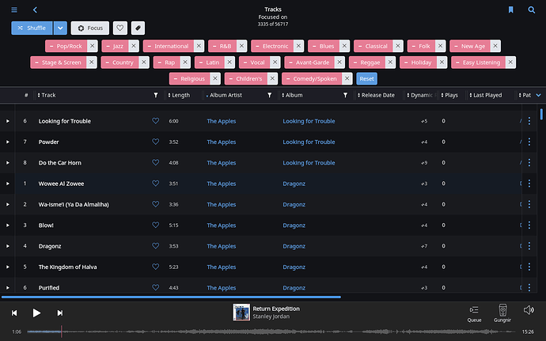
Task: Play The Kingdom of Halva track
Action: click(8, 267)
